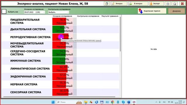This screenshot has height=105, width=187.
Task: Open Microsoft Word from taskbar
Action: point(129,102)
